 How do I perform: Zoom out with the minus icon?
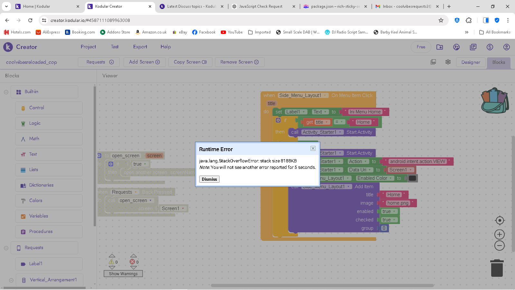(x=500, y=246)
